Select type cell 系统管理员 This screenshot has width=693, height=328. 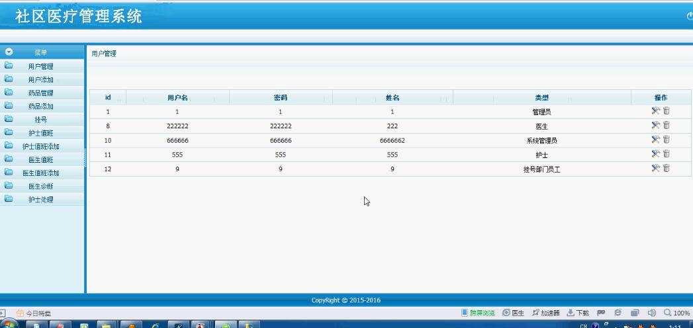(x=542, y=141)
